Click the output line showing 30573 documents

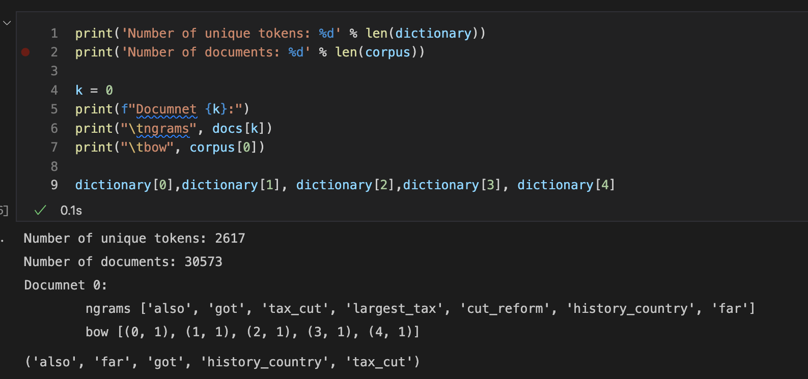(x=123, y=262)
